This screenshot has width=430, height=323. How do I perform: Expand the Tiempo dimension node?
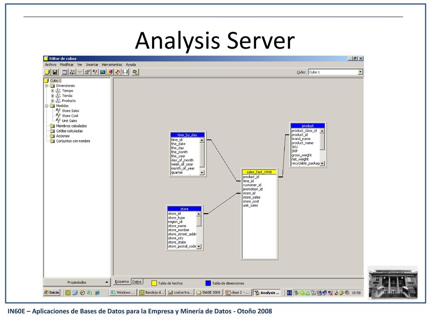(52, 91)
